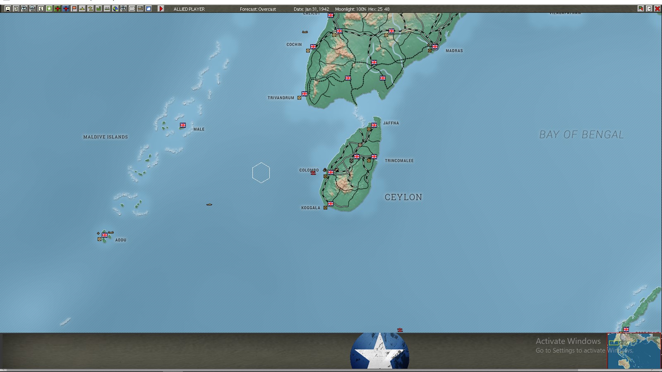
Task: Click the 'JAFFNA' map label
Action: 391,123
